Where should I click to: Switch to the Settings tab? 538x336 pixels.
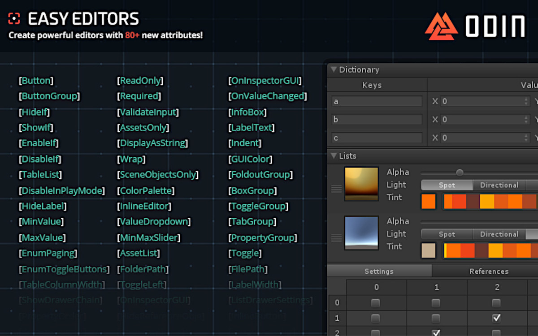(379, 271)
